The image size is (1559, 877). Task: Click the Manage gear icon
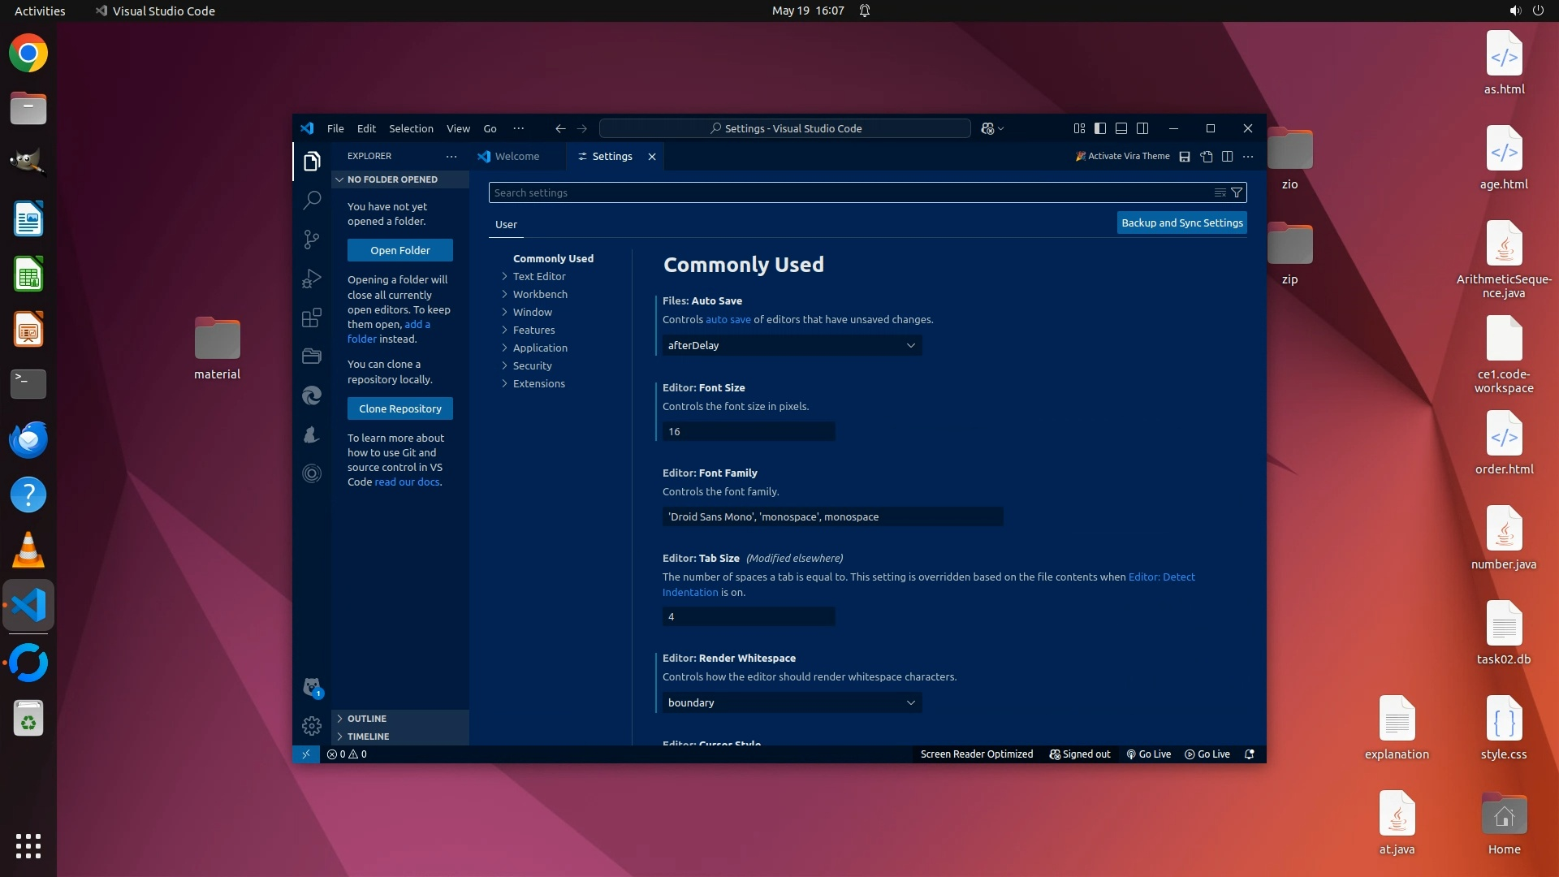click(312, 725)
